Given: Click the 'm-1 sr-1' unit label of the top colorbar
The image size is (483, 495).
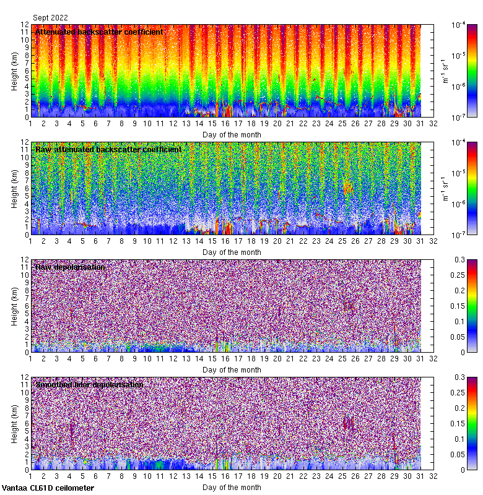Looking at the screenshot, I should pyautogui.click(x=445, y=71).
